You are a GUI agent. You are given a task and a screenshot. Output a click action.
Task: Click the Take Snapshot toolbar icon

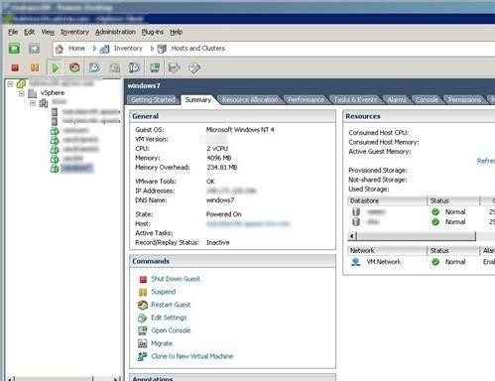pos(94,67)
